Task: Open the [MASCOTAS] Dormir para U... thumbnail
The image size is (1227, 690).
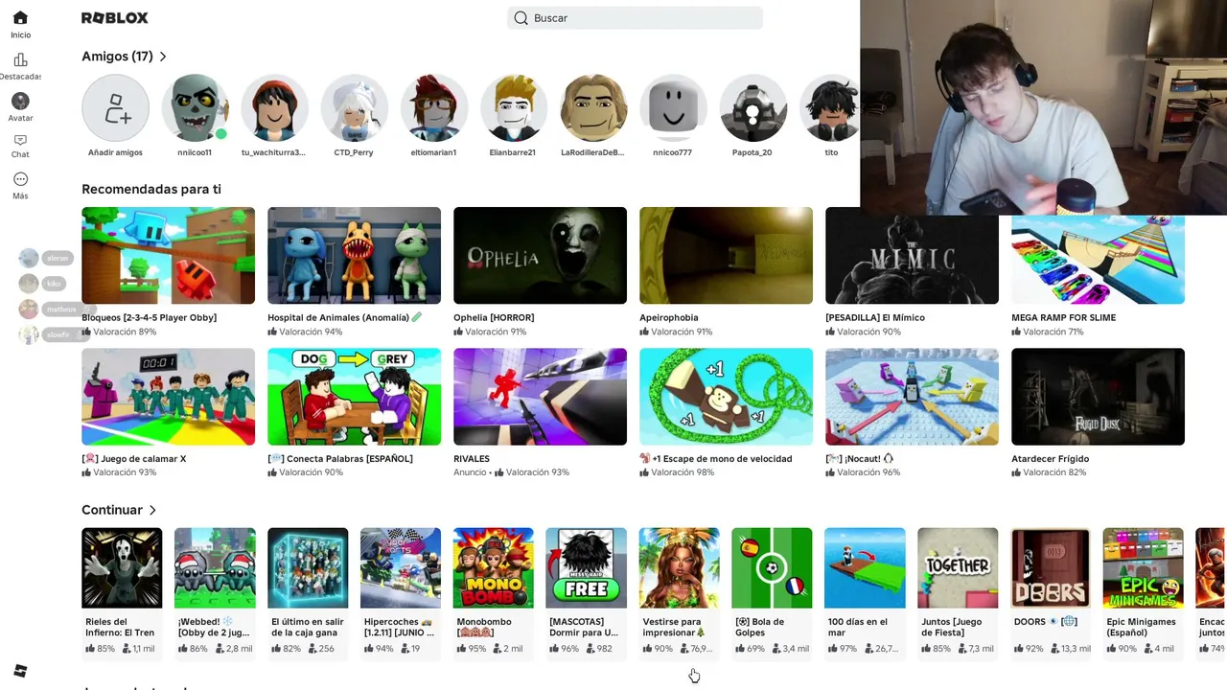Action: 586,568
